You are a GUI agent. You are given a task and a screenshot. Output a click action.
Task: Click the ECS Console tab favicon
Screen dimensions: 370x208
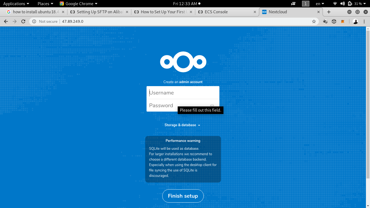(200, 12)
